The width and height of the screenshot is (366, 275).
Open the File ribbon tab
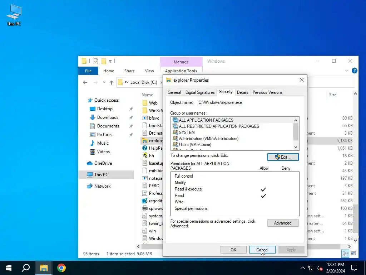click(x=88, y=71)
